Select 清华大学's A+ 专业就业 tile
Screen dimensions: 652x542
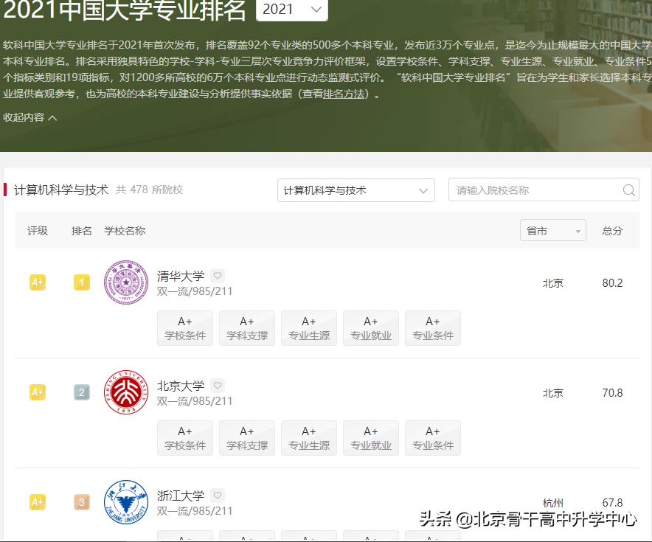[x=371, y=328]
